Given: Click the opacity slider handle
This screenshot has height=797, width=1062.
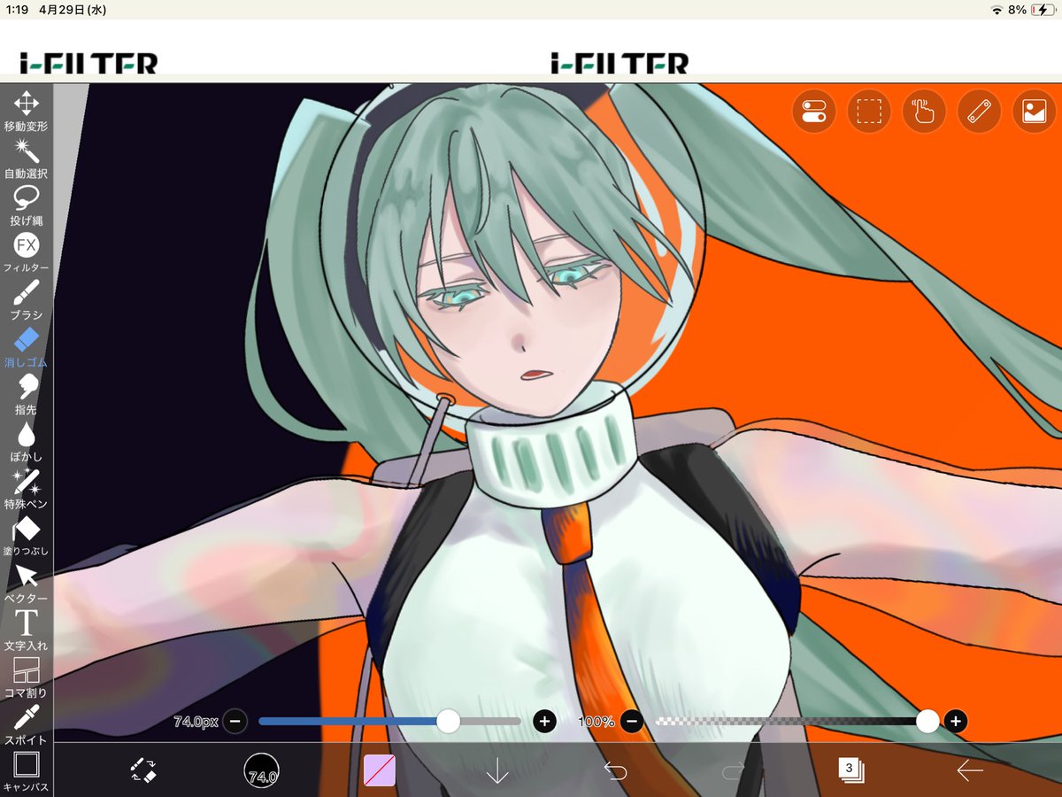Looking at the screenshot, I should [927, 721].
